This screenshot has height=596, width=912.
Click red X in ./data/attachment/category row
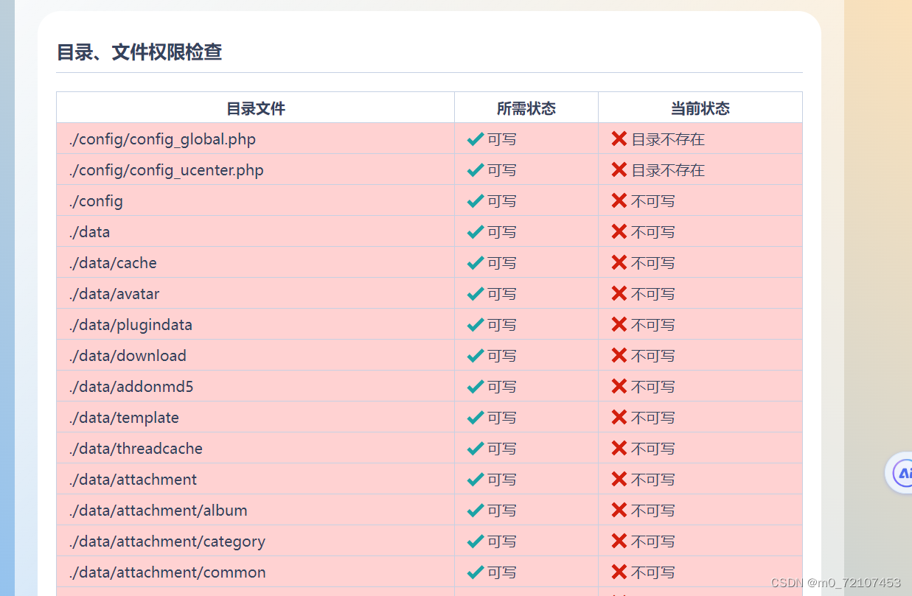click(619, 541)
